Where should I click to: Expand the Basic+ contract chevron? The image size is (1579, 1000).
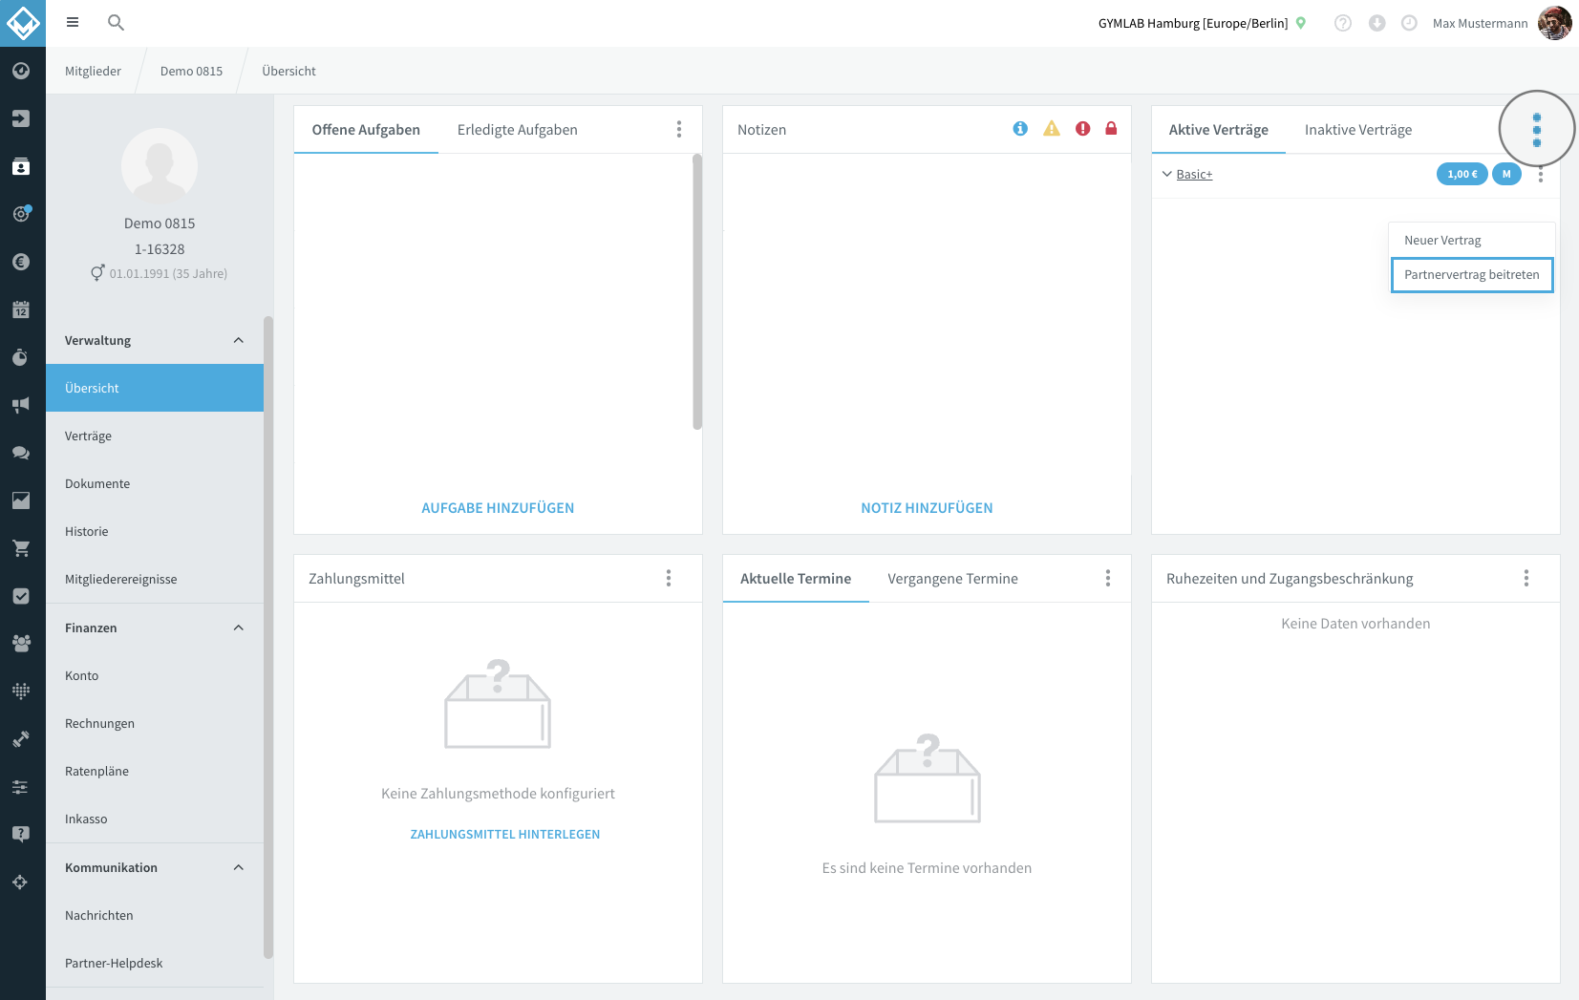click(1166, 174)
